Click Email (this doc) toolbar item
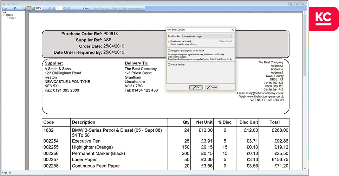The width and height of the screenshot is (339, 176). tap(102, 8)
